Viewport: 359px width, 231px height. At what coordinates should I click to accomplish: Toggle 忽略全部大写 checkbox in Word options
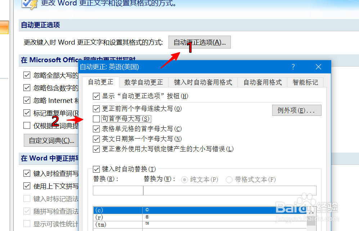(27, 75)
